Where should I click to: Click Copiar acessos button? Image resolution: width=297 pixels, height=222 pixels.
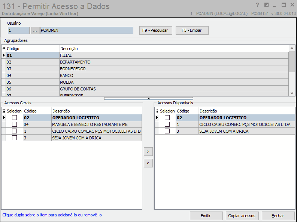click(x=242, y=216)
